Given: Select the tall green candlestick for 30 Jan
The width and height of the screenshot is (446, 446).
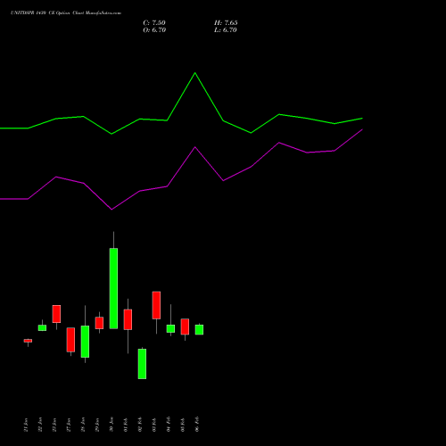Looking at the screenshot, I should (x=113, y=288).
